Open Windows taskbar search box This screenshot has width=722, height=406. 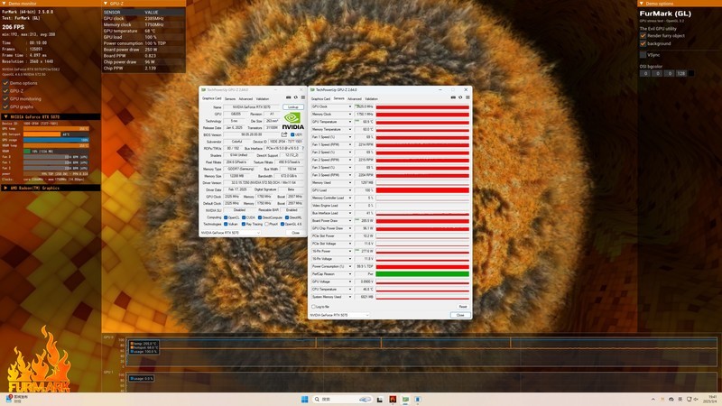342,399
